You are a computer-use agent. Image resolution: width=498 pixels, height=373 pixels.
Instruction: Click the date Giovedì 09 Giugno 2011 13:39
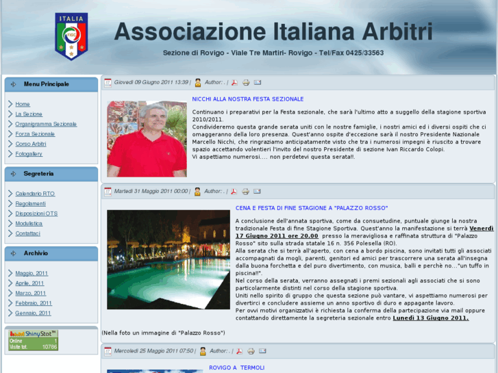[x=151, y=83]
